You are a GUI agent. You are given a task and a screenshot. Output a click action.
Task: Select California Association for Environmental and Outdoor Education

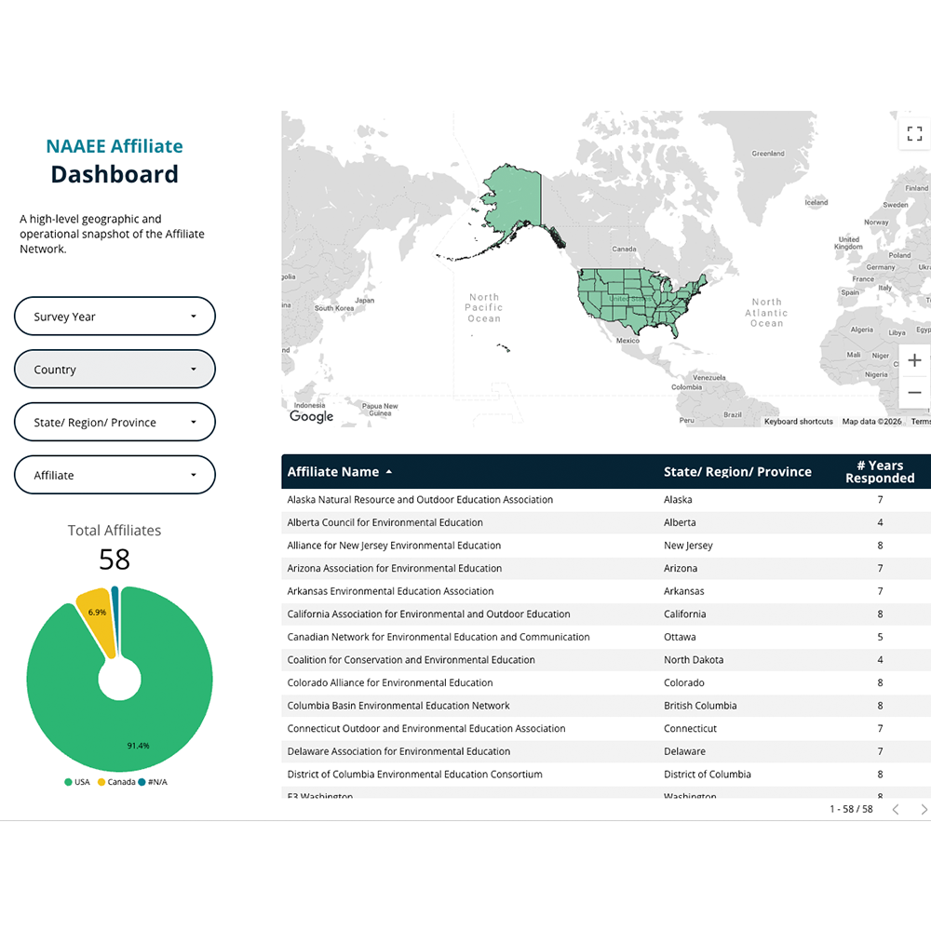pos(428,614)
